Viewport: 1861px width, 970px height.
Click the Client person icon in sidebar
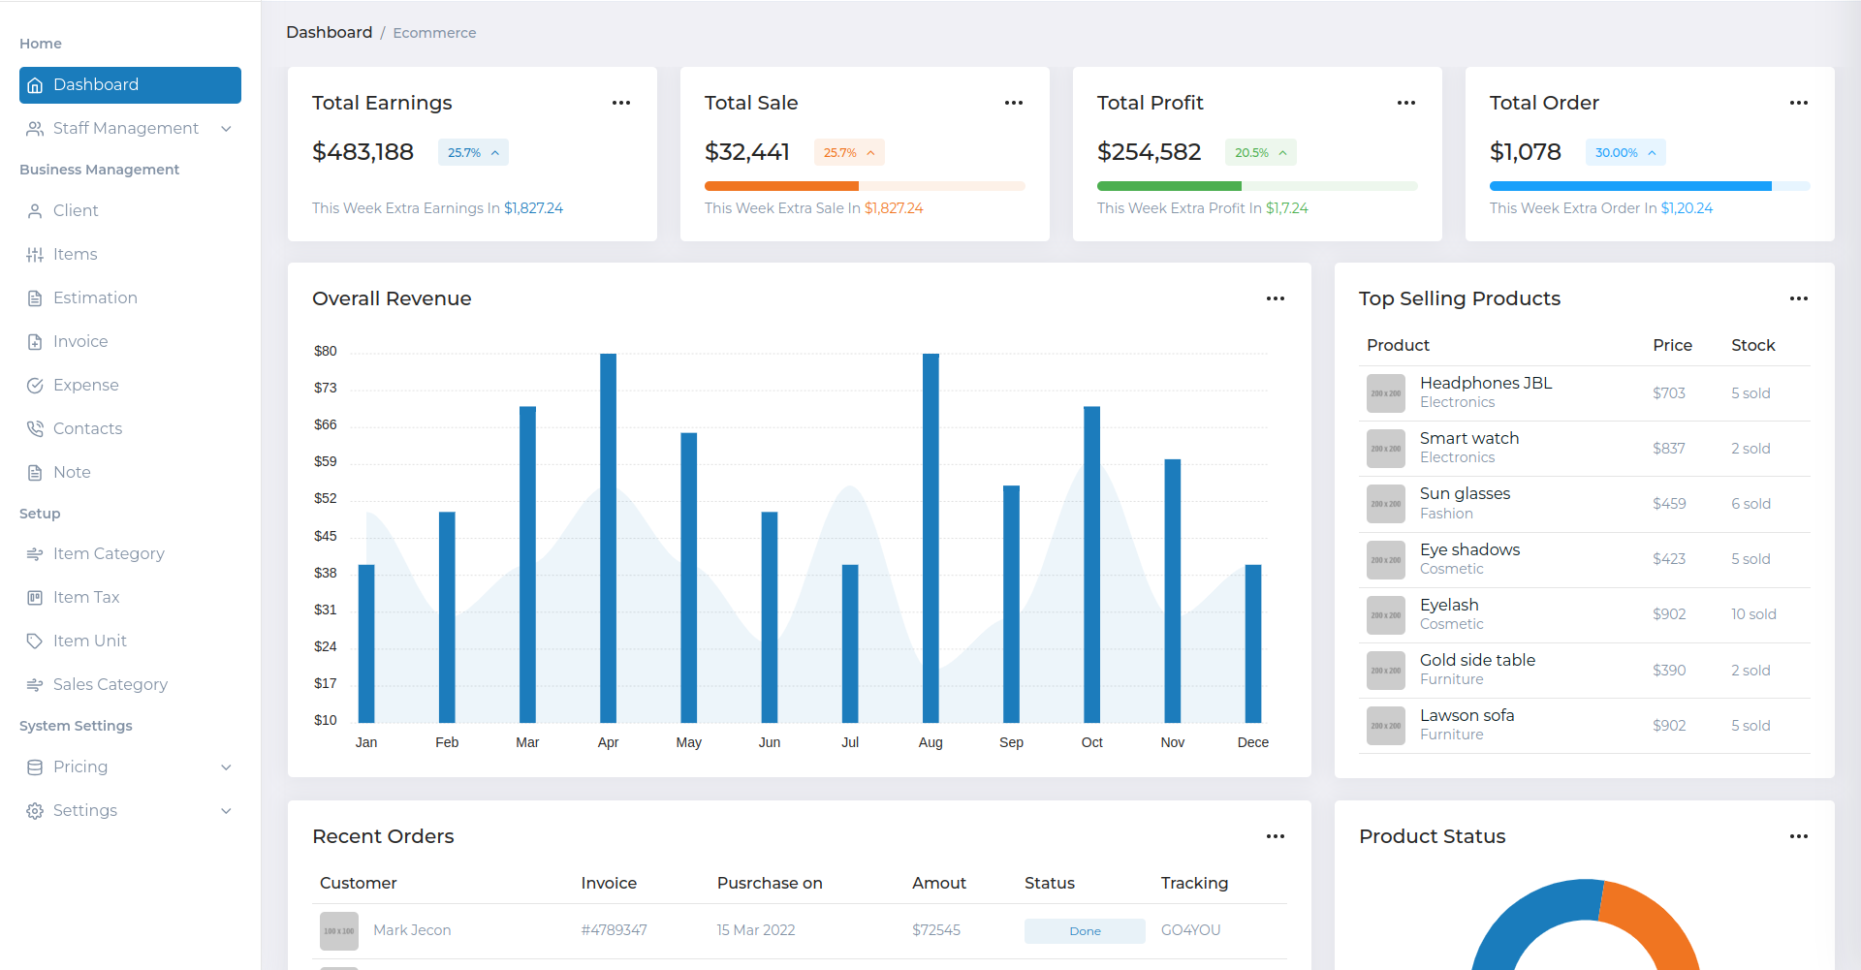coord(35,211)
